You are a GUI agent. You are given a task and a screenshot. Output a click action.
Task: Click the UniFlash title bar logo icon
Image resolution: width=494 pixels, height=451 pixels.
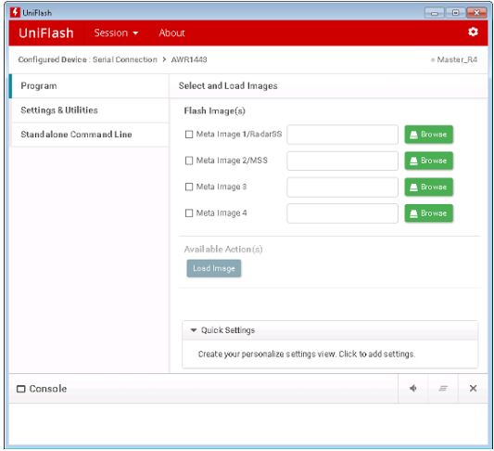(x=15, y=13)
